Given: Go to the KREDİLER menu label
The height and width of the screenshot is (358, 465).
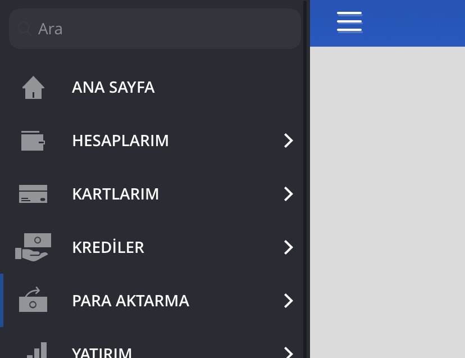Looking at the screenshot, I should point(108,247).
